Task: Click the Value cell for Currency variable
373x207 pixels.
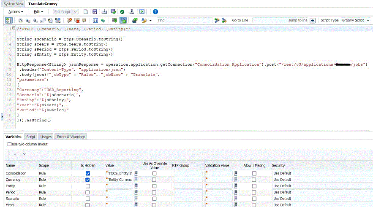Action: [120, 180]
